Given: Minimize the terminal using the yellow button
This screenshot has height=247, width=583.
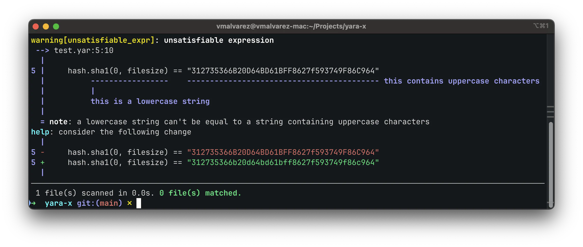Looking at the screenshot, I should tap(46, 26).
